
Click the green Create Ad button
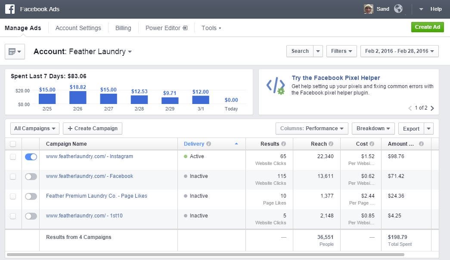pyautogui.click(x=427, y=27)
